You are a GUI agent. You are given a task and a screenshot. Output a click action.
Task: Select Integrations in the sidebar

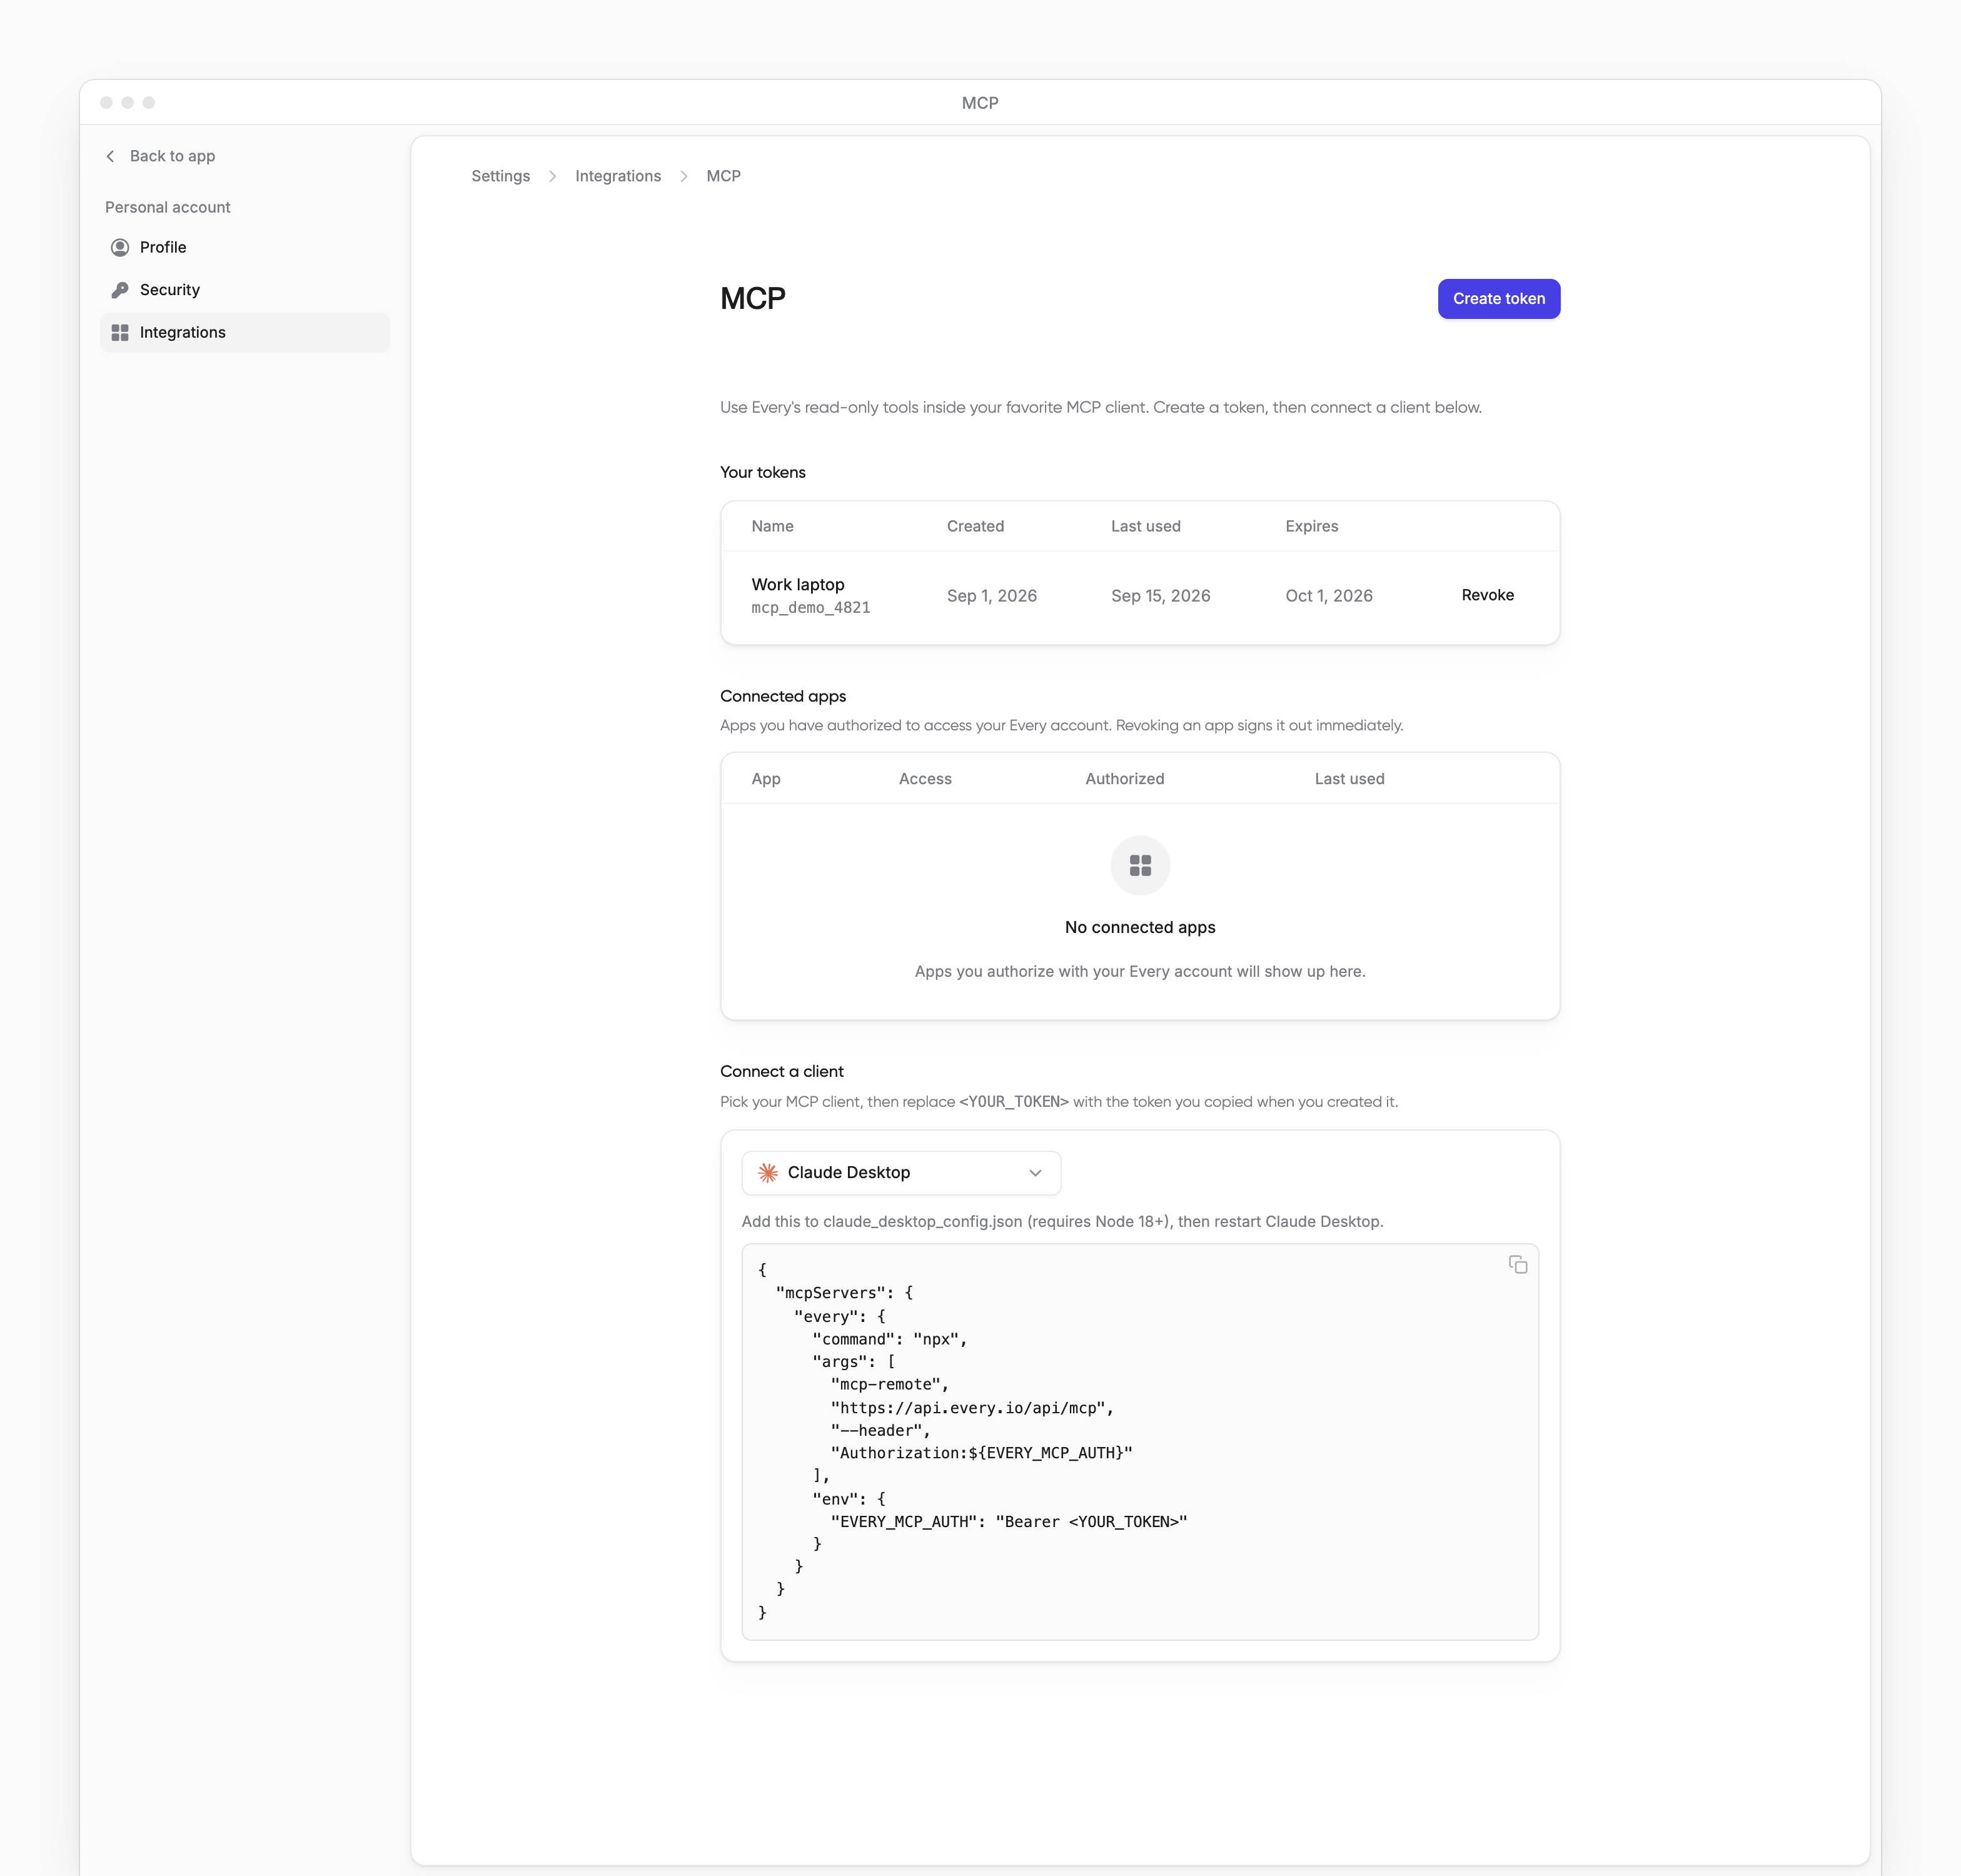[245, 332]
